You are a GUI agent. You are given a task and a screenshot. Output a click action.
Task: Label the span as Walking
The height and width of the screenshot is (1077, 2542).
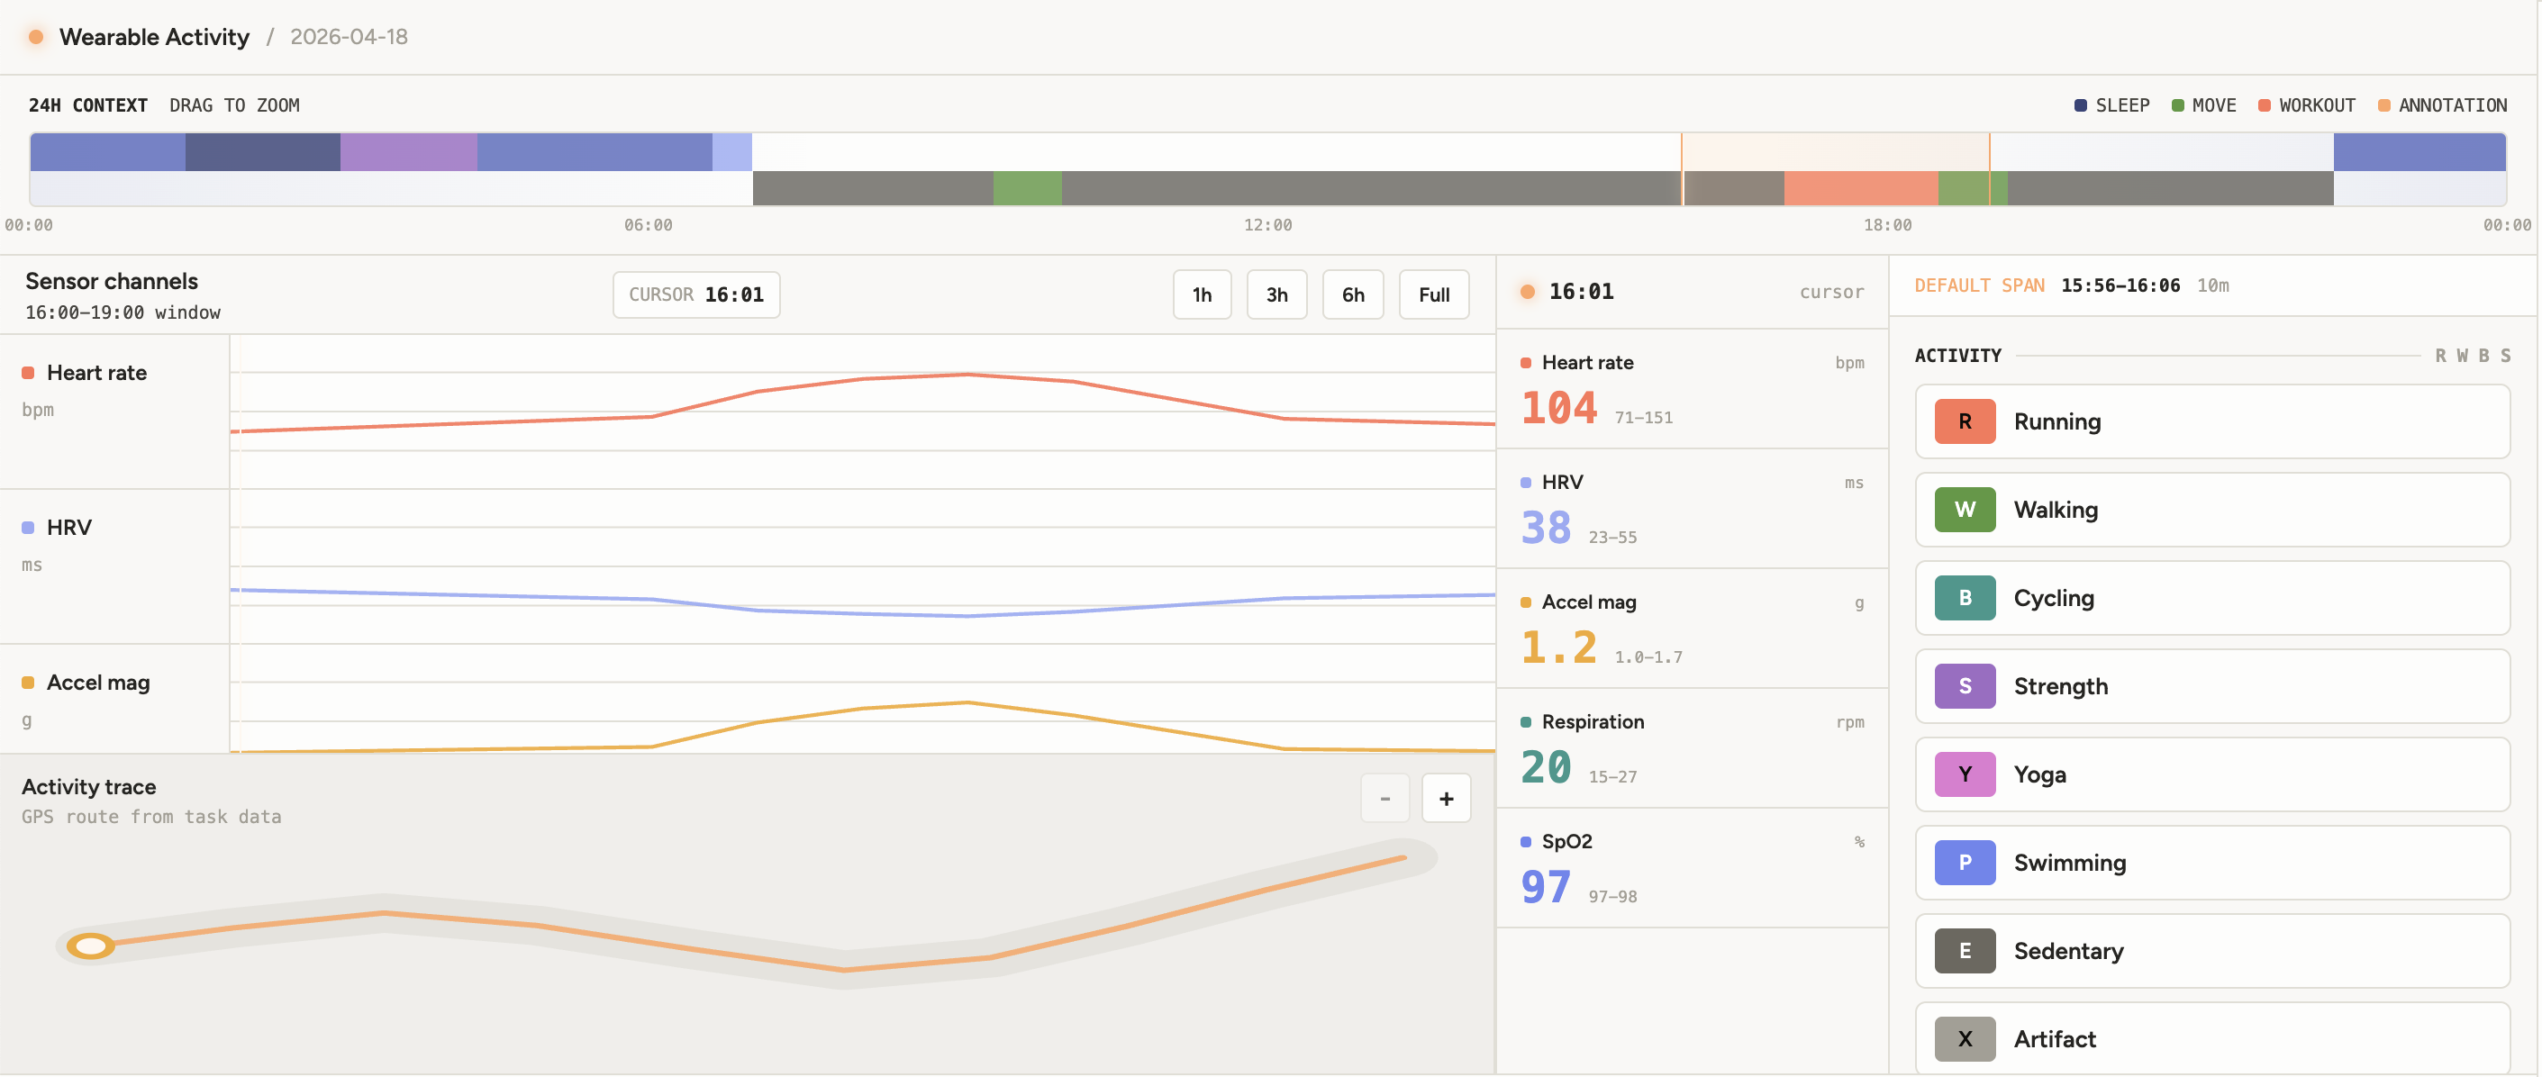2212,510
